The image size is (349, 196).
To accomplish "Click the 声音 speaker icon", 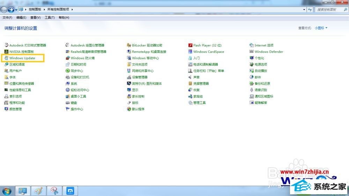I will pos(190,77).
